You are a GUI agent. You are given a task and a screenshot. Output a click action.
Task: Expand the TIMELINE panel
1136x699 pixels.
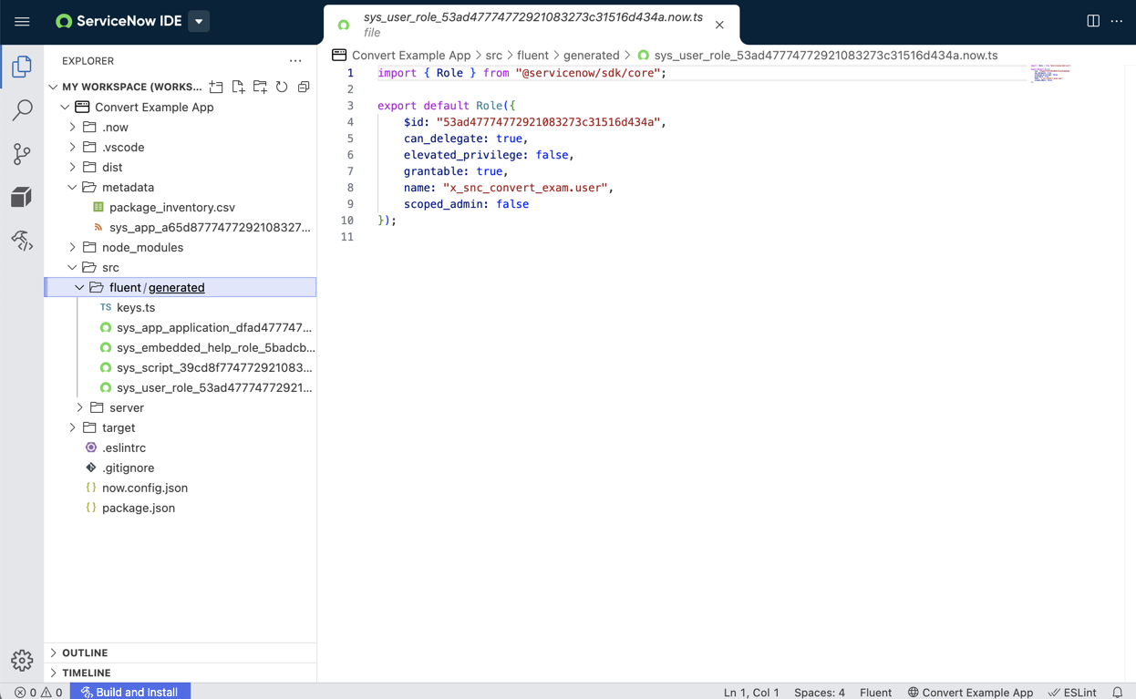[181, 673]
